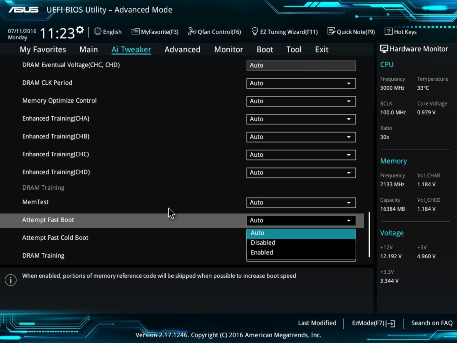Click the Hot Keys question mark icon
This screenshot has height=343, width=457.
pyautogui.click(x=388, y=31)
